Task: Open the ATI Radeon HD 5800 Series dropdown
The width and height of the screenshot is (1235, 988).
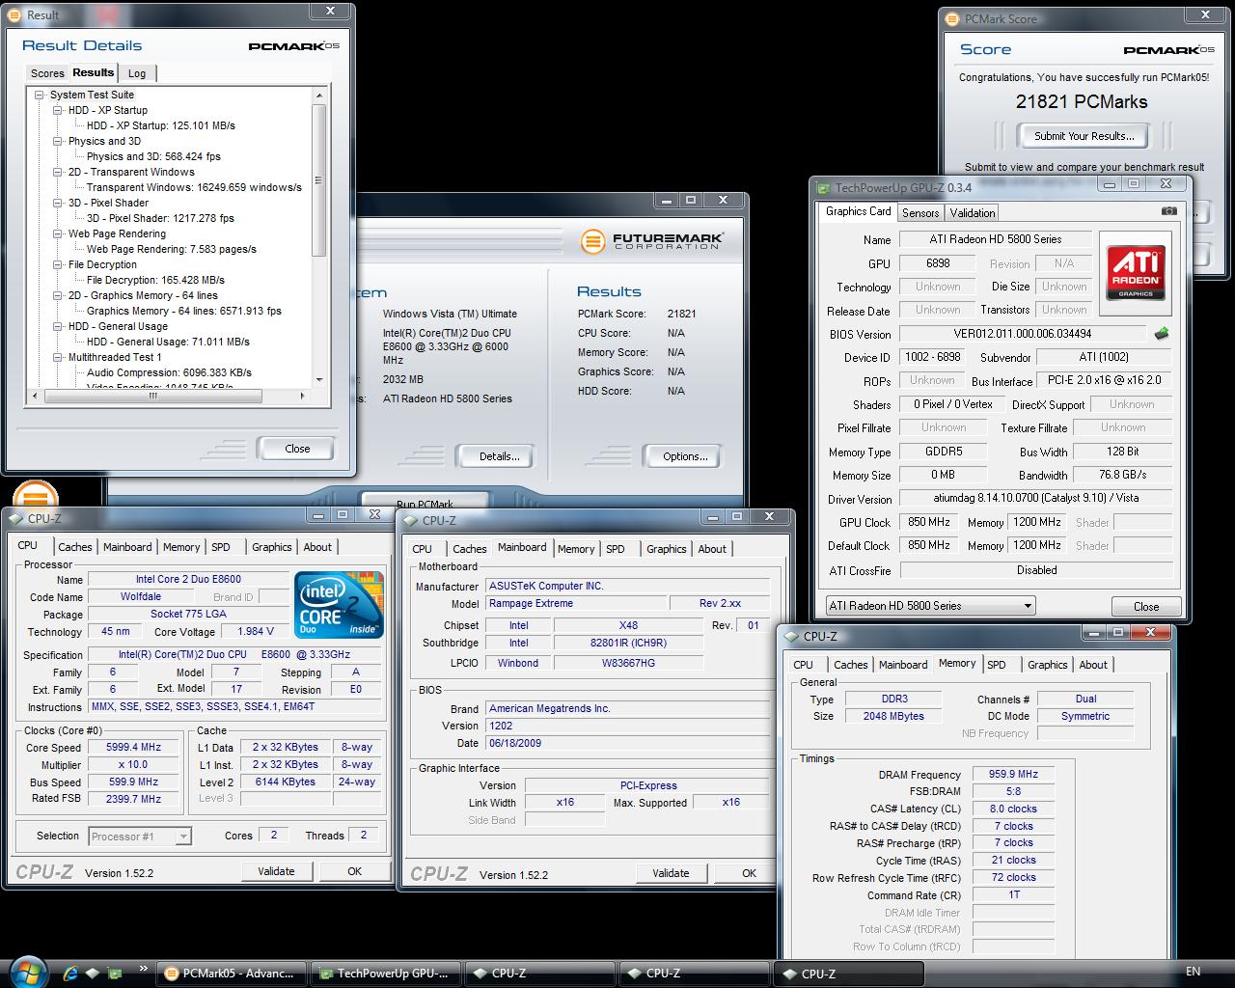Action: coord(930,606)
